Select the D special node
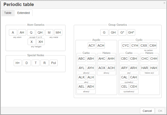Image resolution: width=167 pixels, height=115 pixels. (26, 63)
